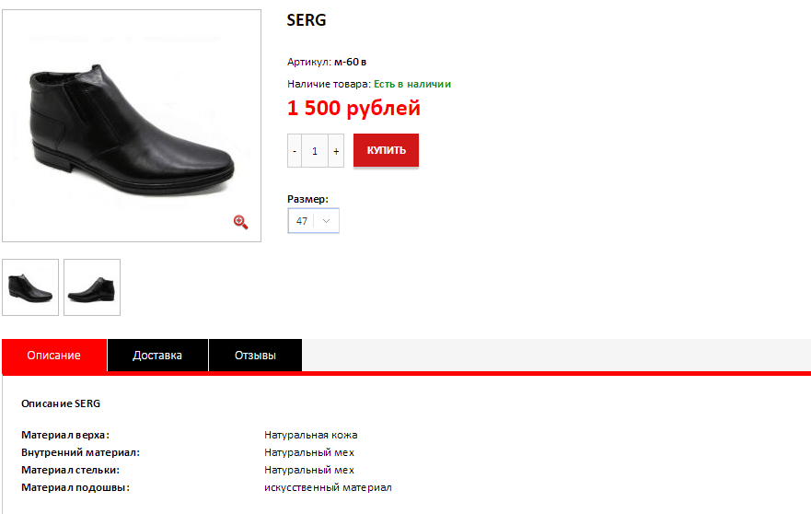This screenshot has height=514, width=811.
Task: Click the quantity input field
Action: pyautogui.click(x=315, y=150)
